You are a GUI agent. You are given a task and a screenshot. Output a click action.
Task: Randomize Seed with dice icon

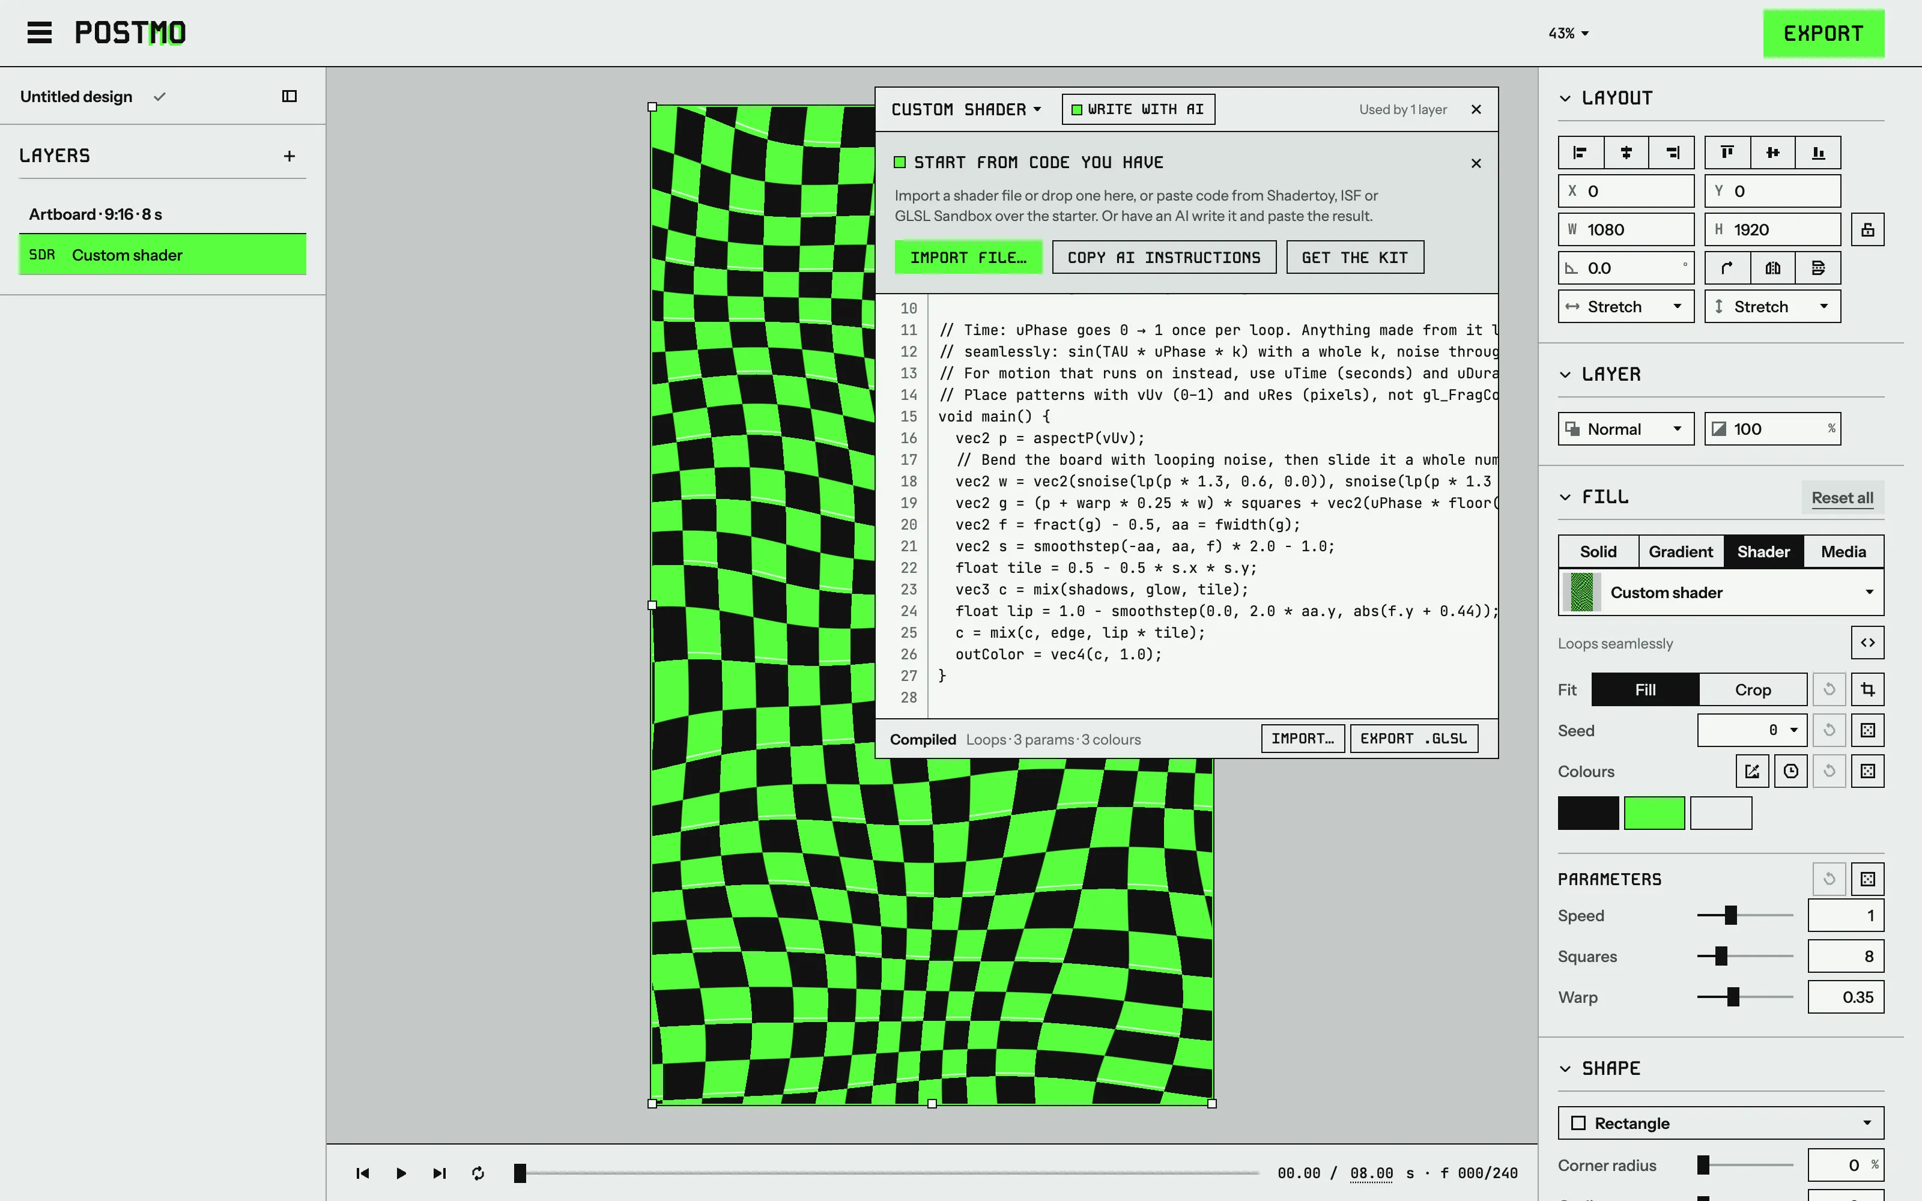[1867, 730]
